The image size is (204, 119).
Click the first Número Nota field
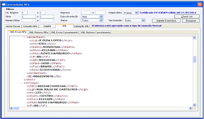pyautogui.click(x=29, y=21)
